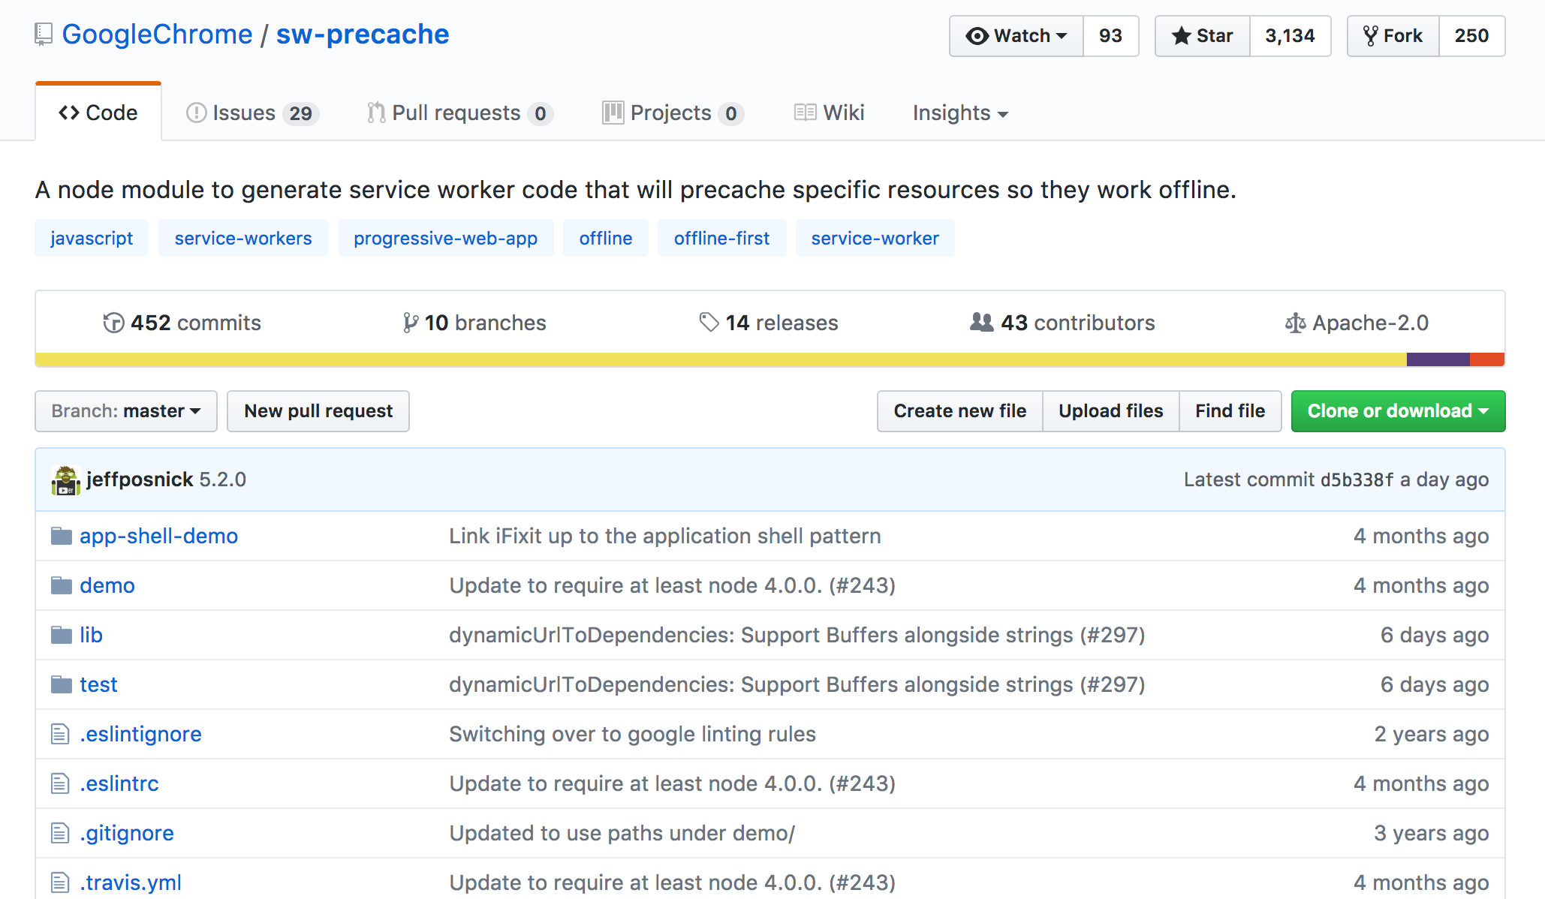This screenshot has width=1545, height=899.
Task: Click the yellow JavaScript language bar
Action: click(721, 359)
